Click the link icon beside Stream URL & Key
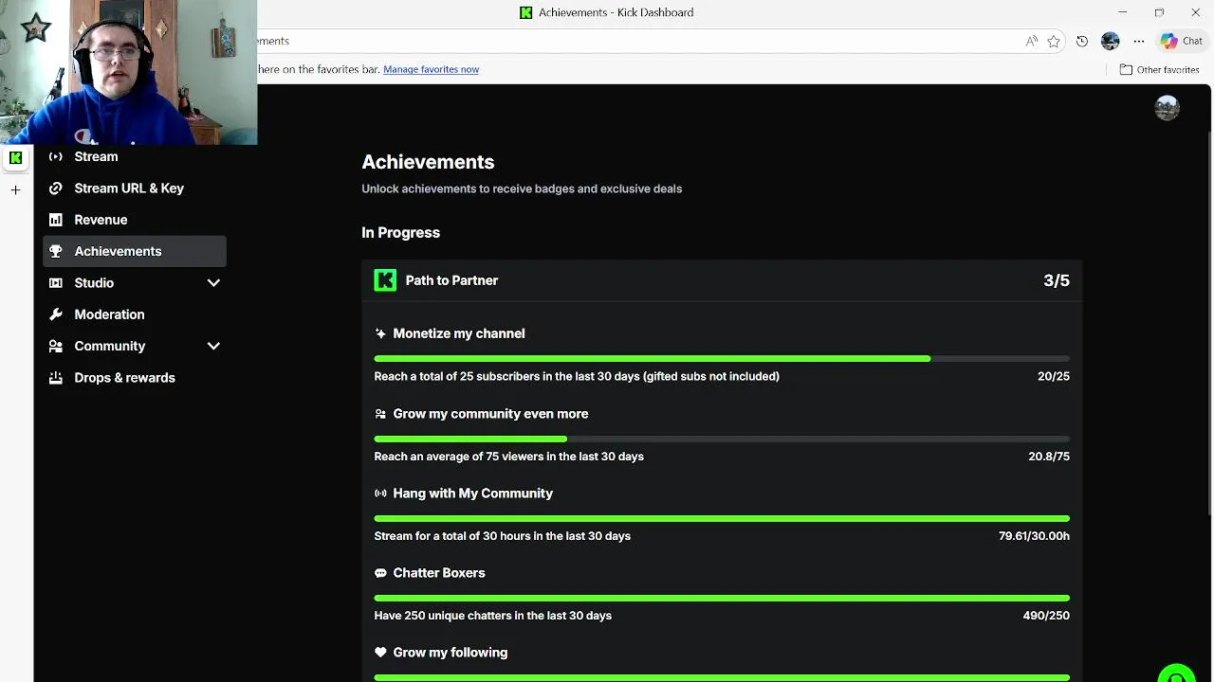1214x682 pixels. (56, 188)
